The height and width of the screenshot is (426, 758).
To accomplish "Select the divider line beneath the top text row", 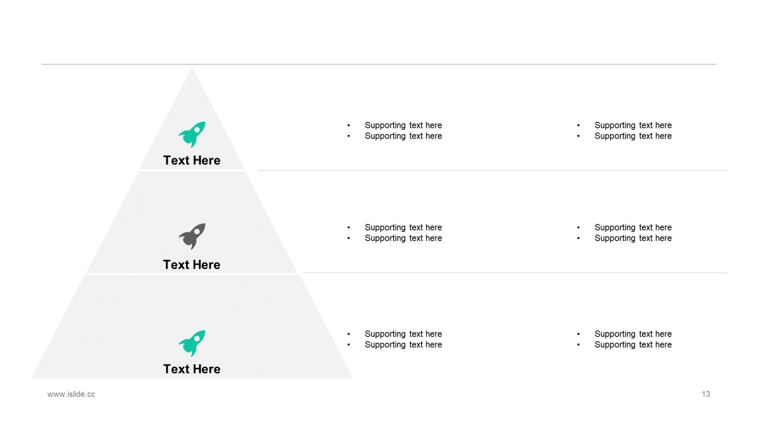I will pyautogui.click(x=493, y=171).
